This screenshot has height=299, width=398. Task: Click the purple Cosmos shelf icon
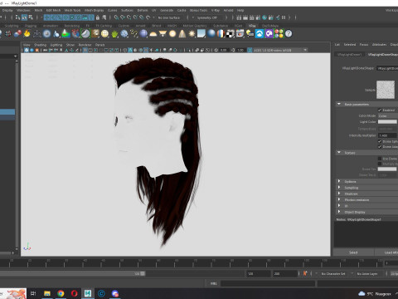point(269,34)
